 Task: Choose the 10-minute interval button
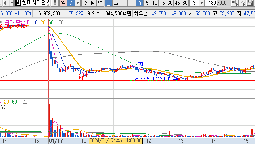[155, 3]
